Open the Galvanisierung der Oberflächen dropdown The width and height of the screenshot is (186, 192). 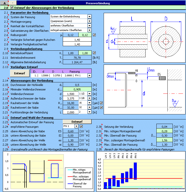click(89, 30)
